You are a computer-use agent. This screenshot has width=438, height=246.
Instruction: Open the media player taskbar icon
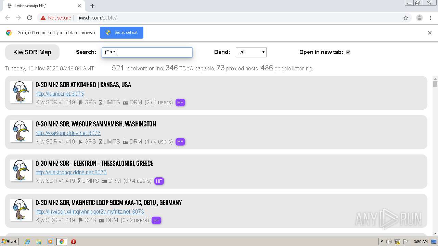pos(50,242)
